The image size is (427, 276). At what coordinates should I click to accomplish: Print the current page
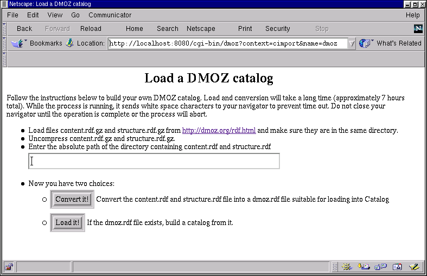[x=245, y=29]
